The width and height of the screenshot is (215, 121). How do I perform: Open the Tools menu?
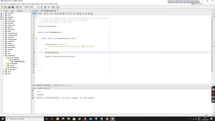(46, 4)
